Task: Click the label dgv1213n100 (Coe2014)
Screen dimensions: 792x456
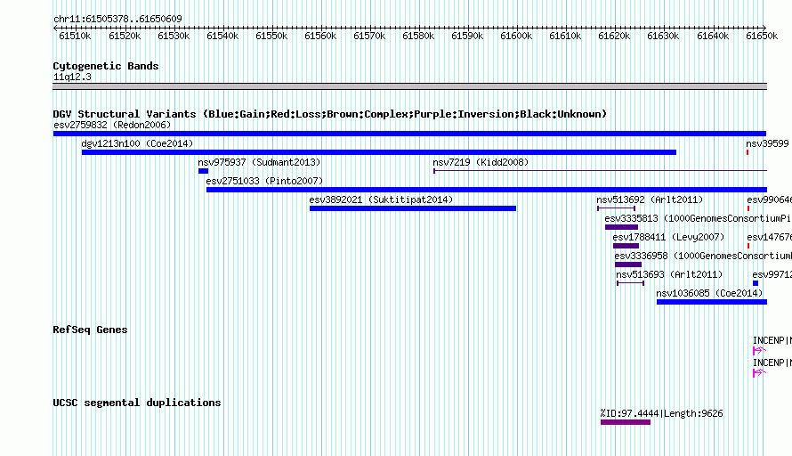Action: tap(137, 143)
